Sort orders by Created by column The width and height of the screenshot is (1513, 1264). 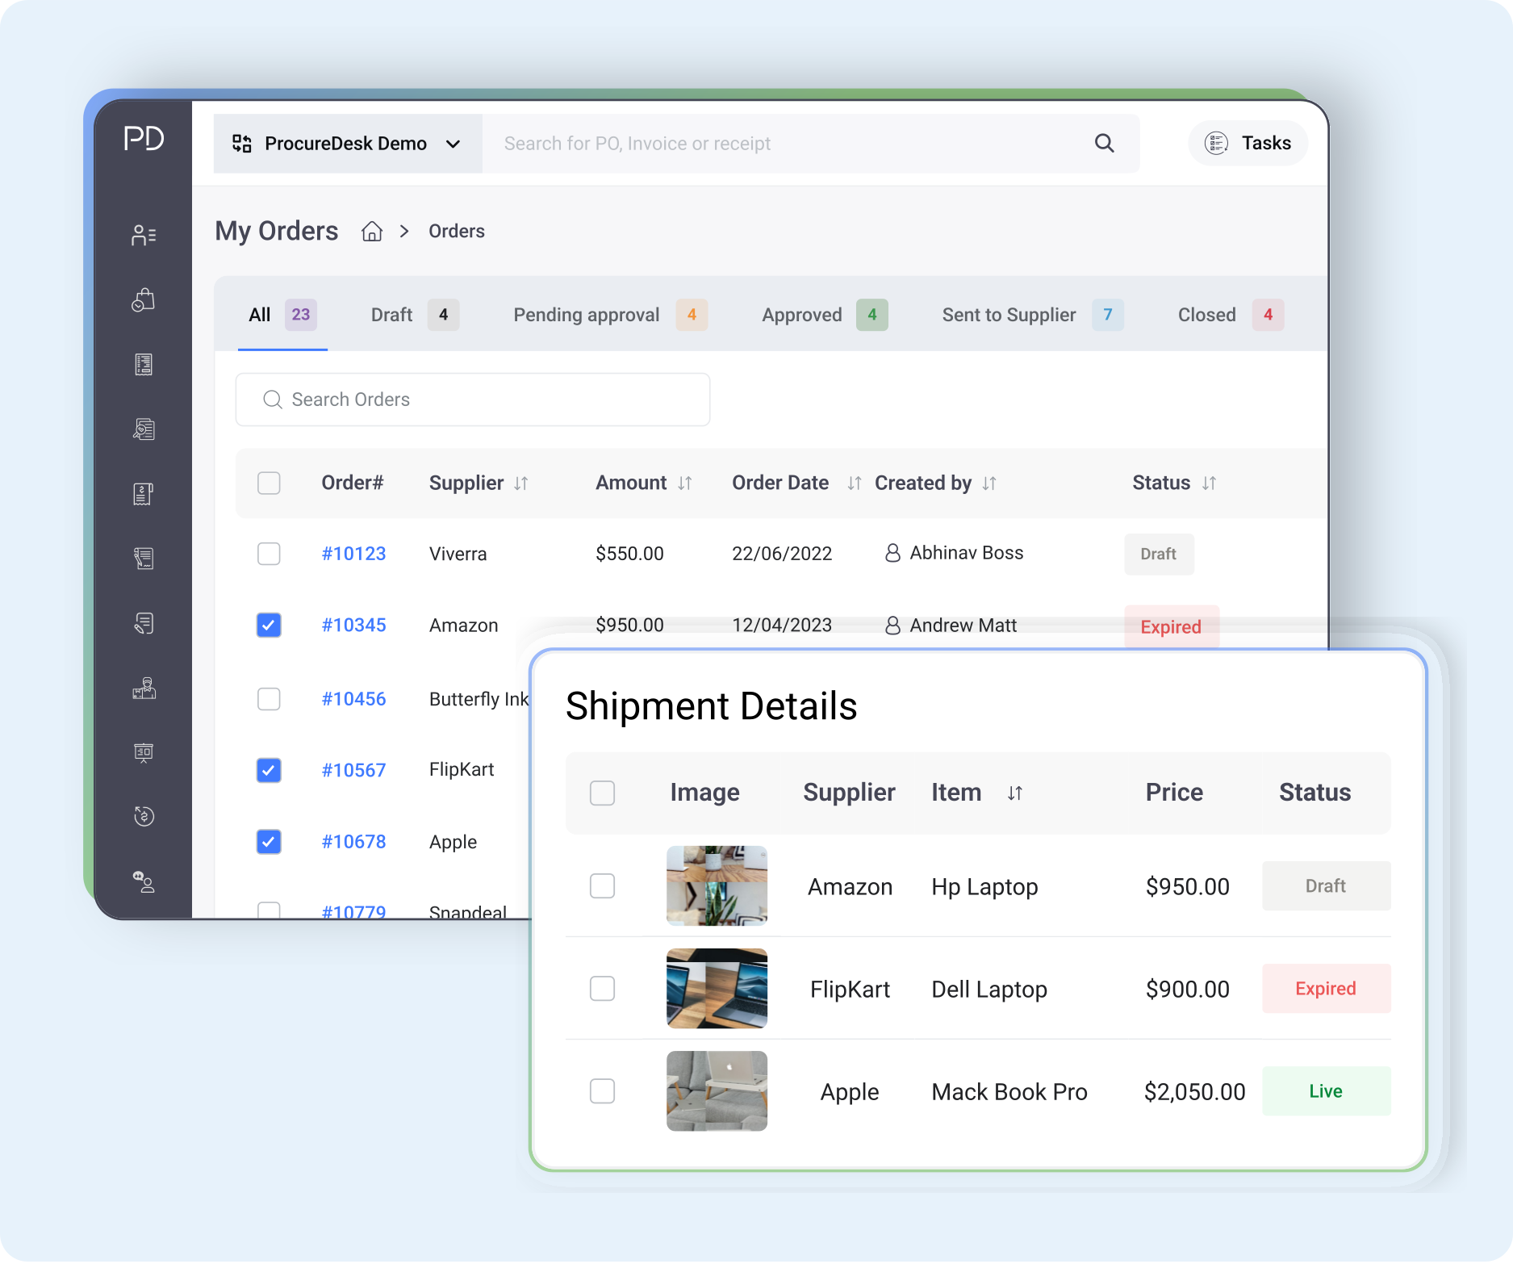(x=989, y=483)
